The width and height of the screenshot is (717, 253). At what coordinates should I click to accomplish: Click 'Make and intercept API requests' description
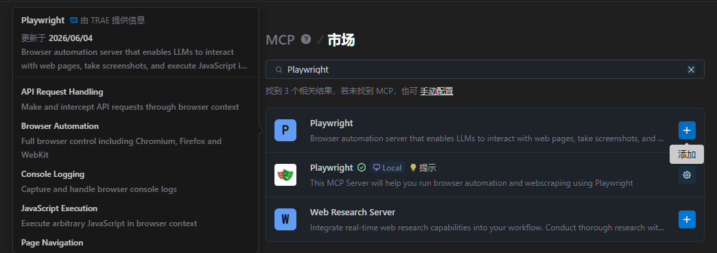pos(130,107)
